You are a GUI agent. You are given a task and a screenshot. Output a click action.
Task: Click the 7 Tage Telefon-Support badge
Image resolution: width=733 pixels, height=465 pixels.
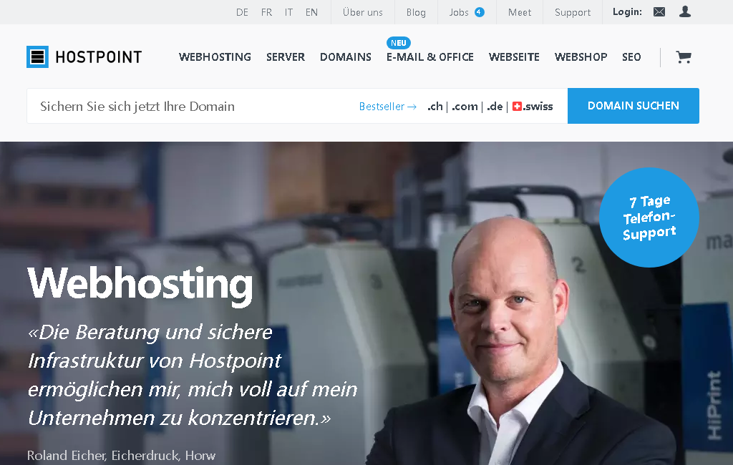649,217
